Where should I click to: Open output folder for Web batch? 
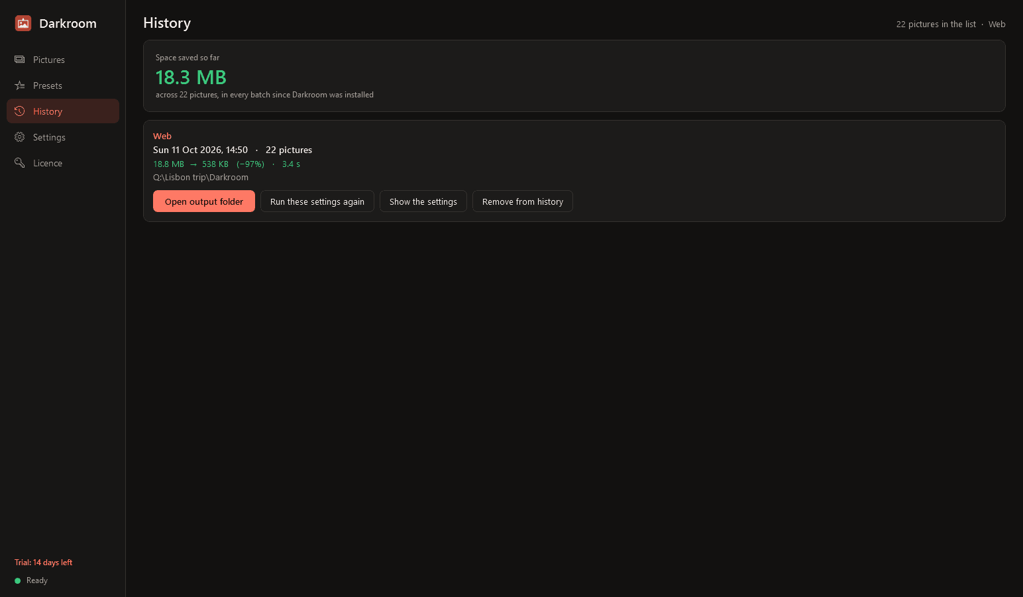click(x=204, y=201)
